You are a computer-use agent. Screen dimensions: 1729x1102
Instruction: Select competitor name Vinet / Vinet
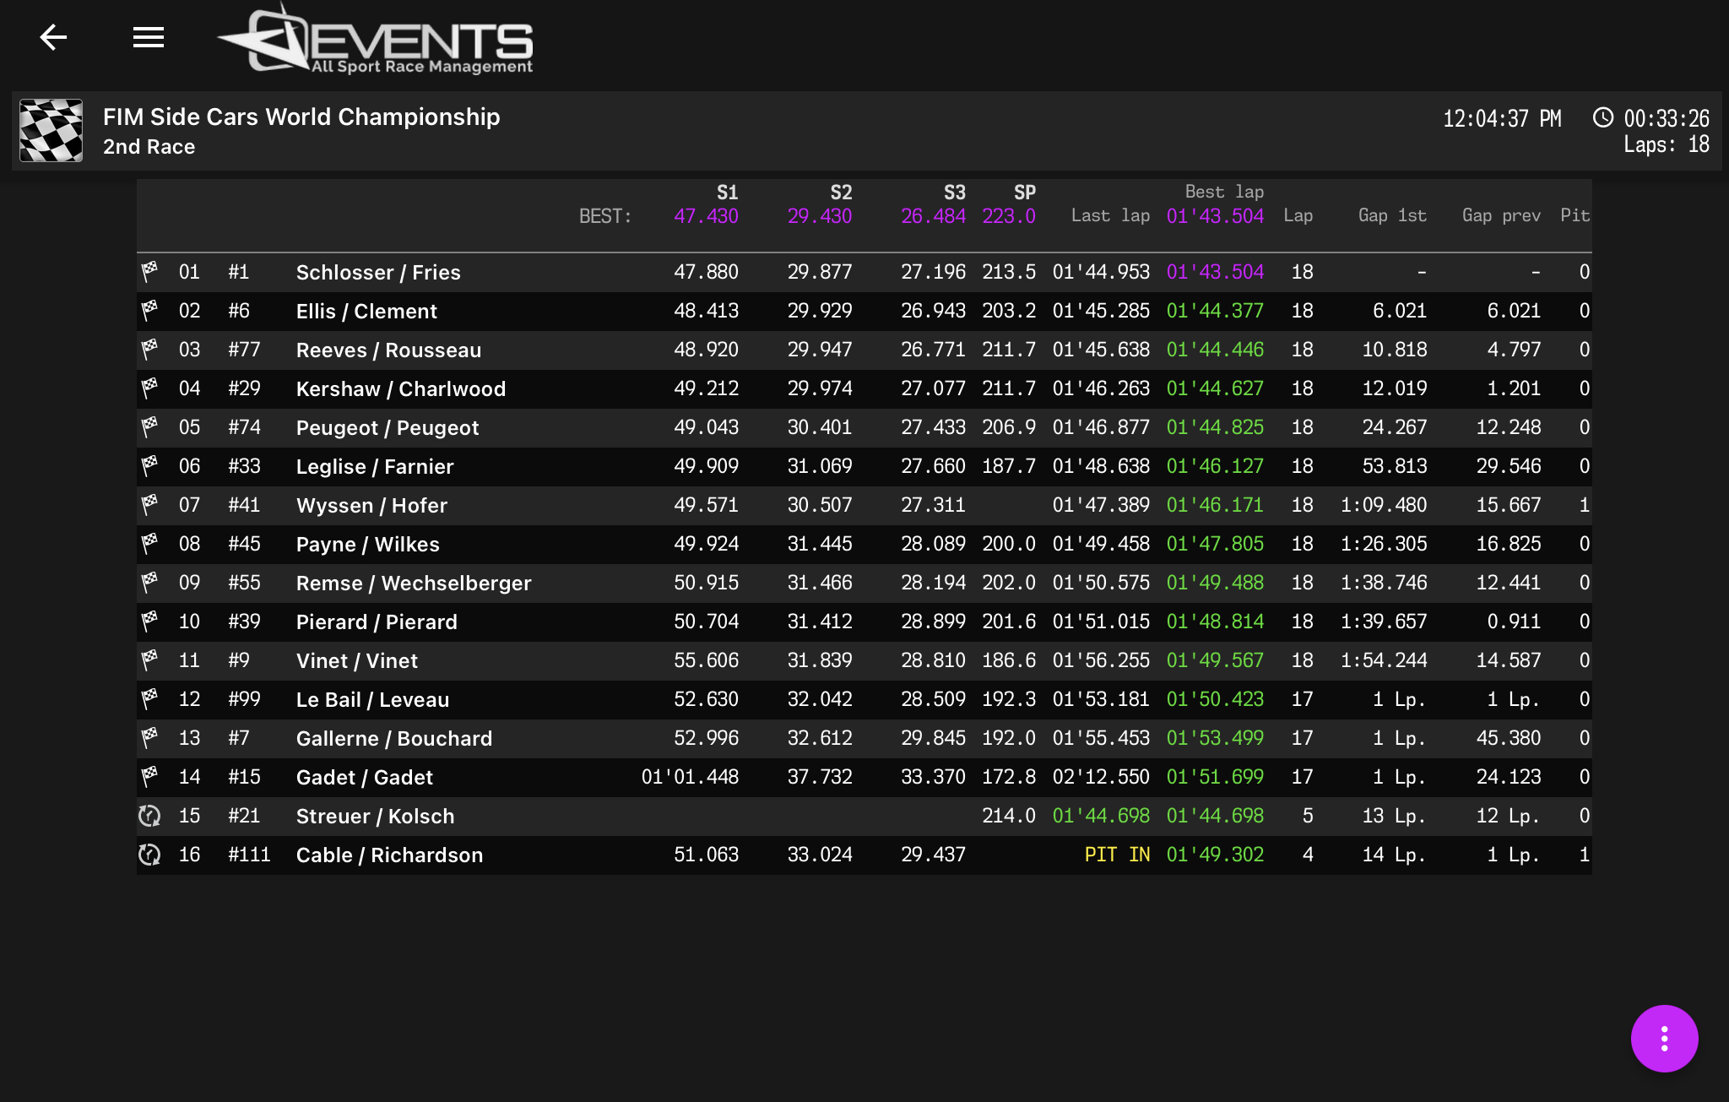pos(356,660)
